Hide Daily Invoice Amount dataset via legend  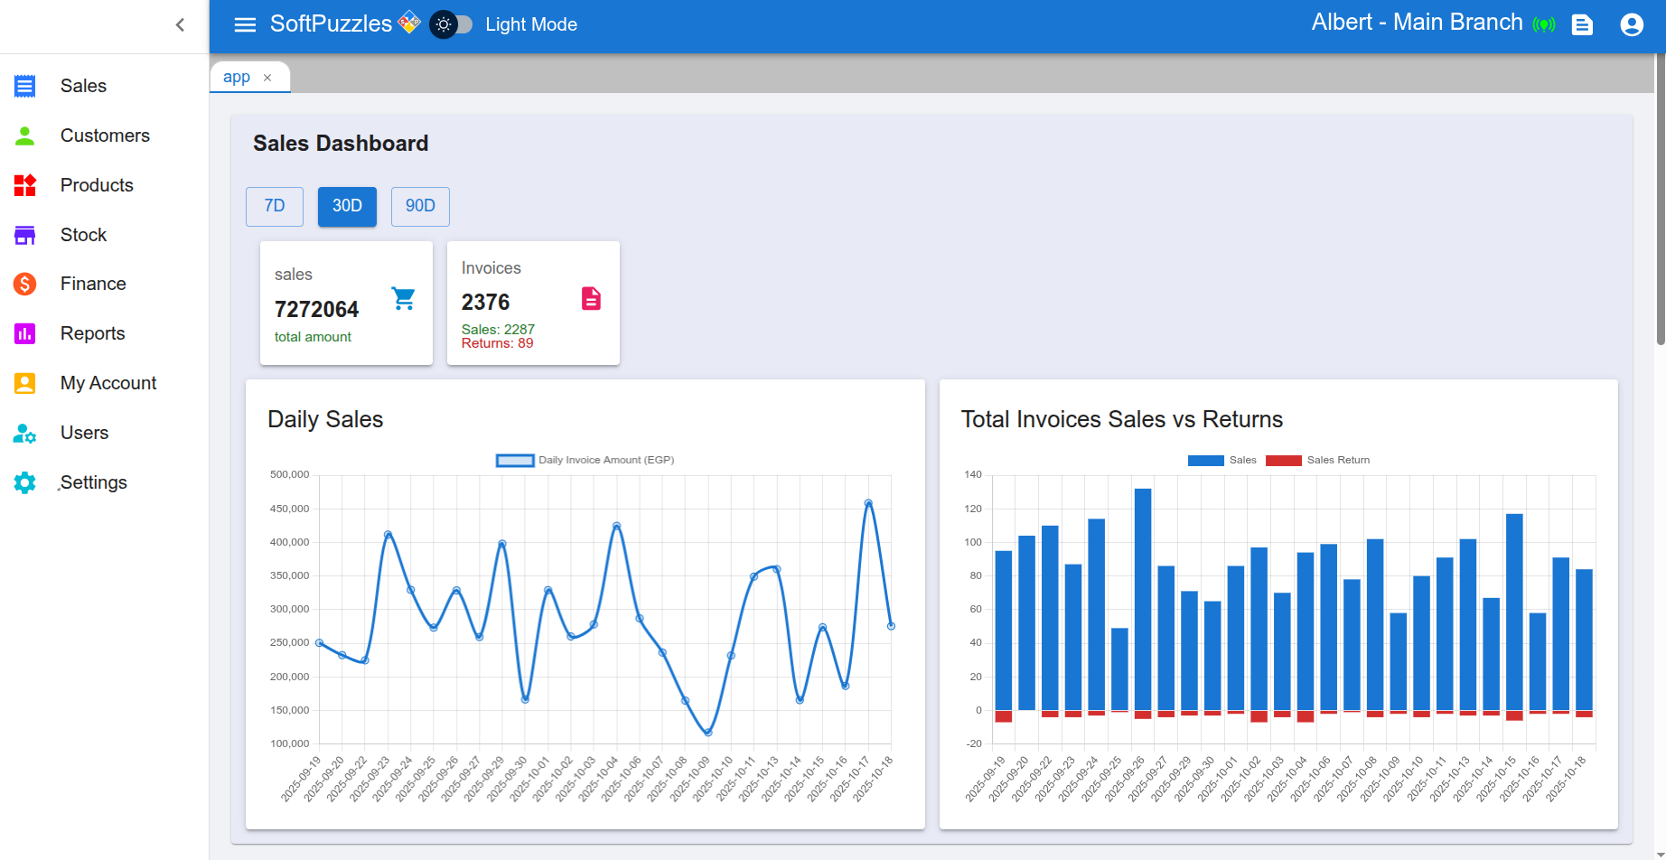(x=515, y=460)
